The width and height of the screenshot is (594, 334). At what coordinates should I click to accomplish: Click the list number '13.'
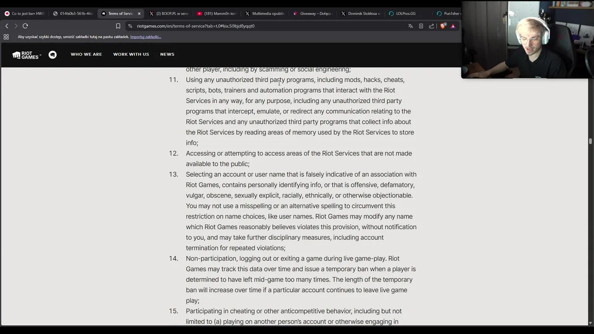pos(174,174)
